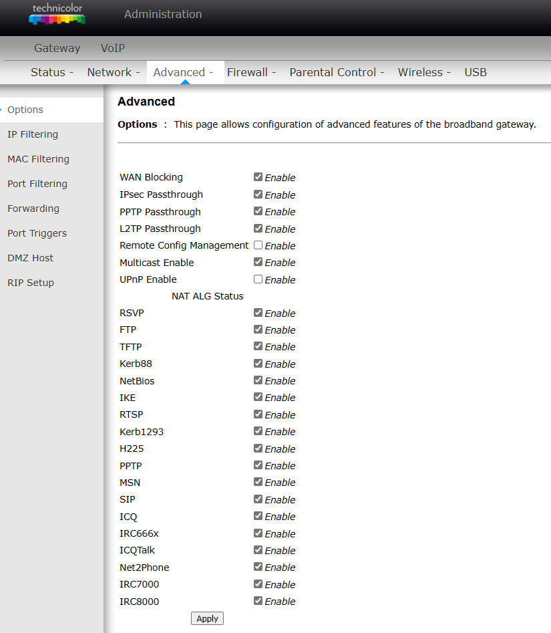Image resolution: width=551 pixels, height=633 pixels.
Task: Click the Kerb1293 label
Action: pyautogui.click(x=142, y=432)
